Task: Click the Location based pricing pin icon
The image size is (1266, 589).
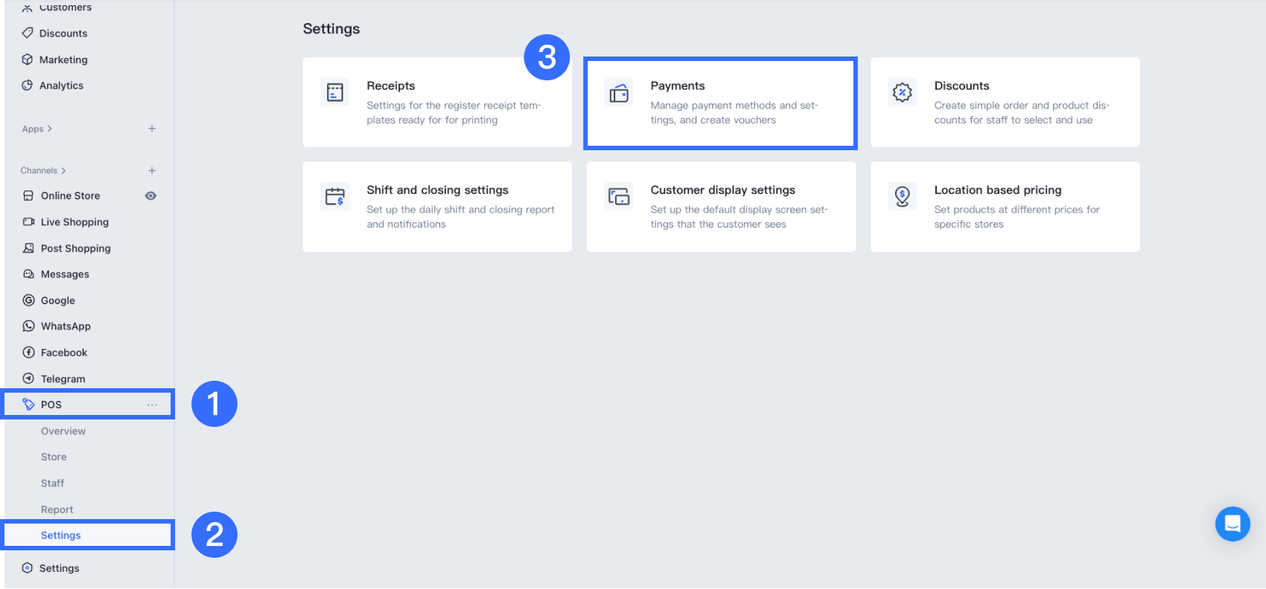Action: pyautogui.click(x=903, y=197)
